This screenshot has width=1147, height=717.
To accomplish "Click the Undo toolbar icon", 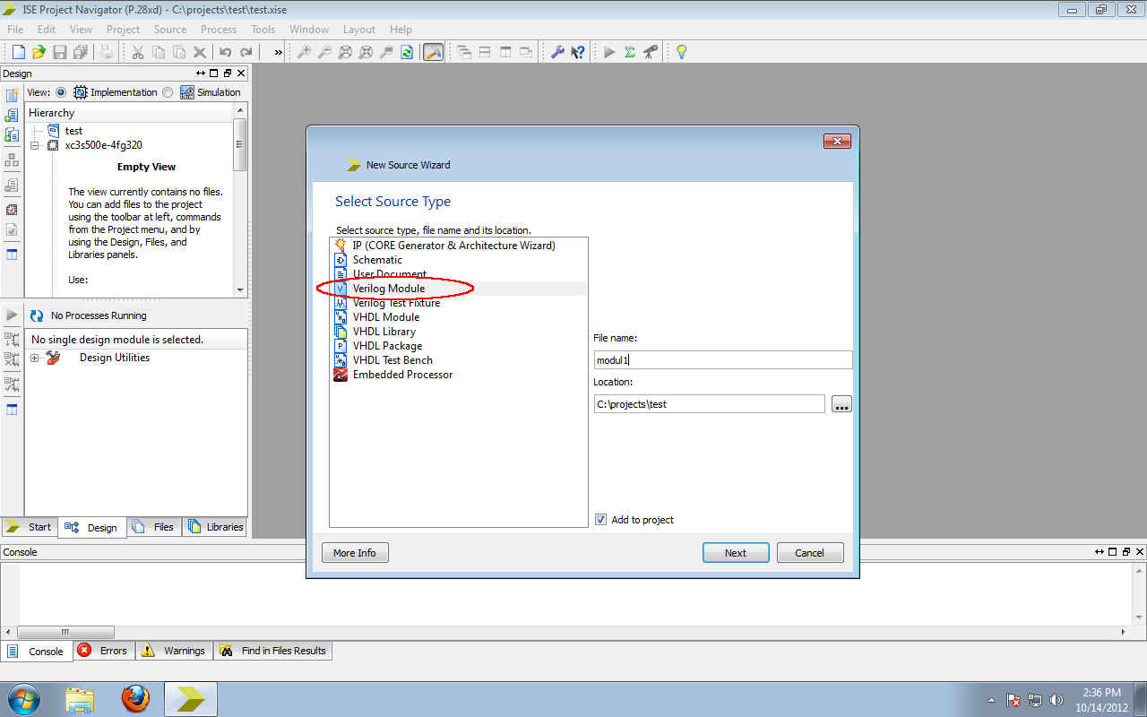I will pyautogui.click(x=224, y=51).
